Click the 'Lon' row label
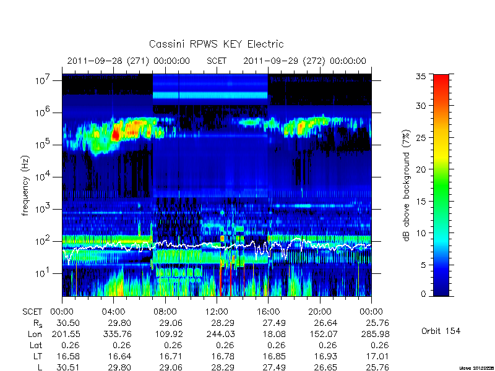Image resolution: width=495 pixels, height=371 pixels. coord(35,334)
